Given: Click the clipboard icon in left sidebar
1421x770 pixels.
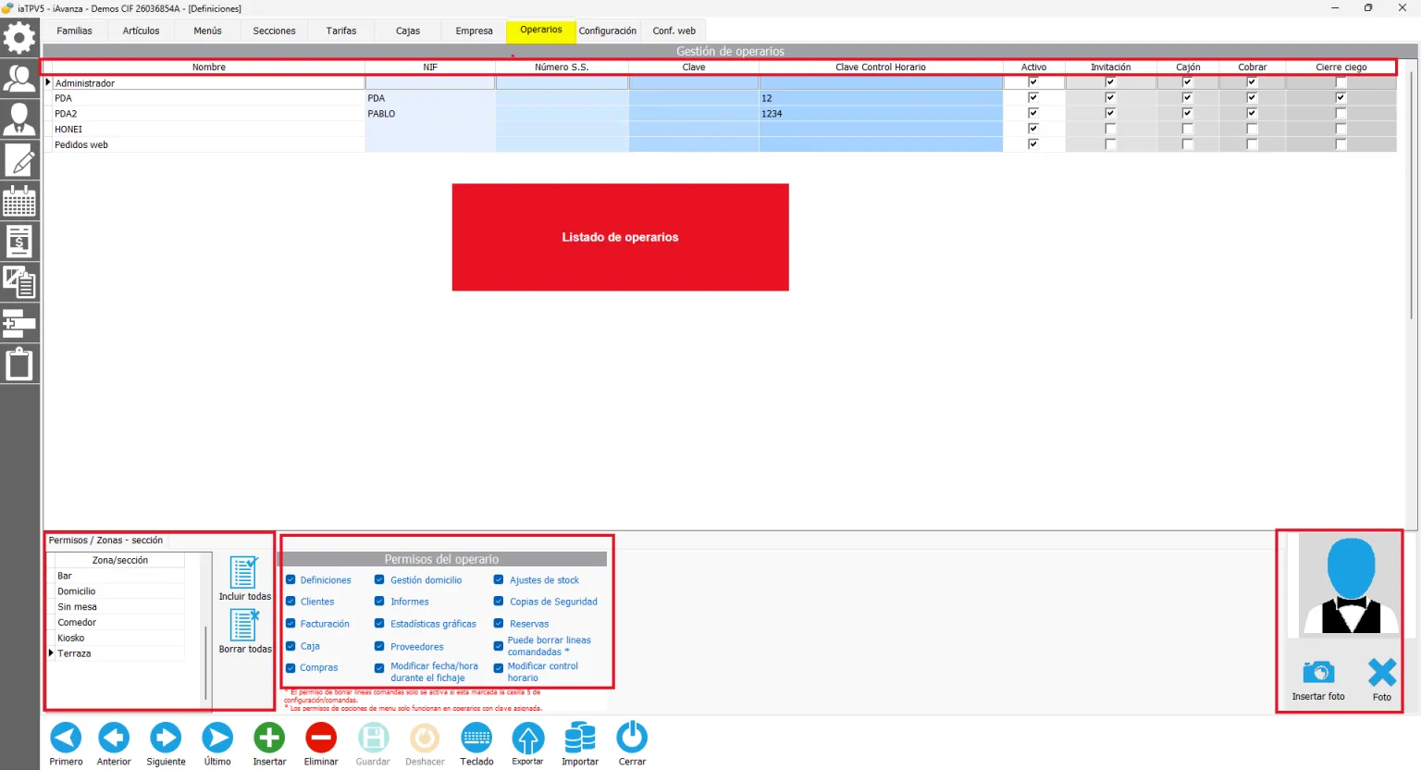Looking at the screenshot, I should tap(19, 364).
